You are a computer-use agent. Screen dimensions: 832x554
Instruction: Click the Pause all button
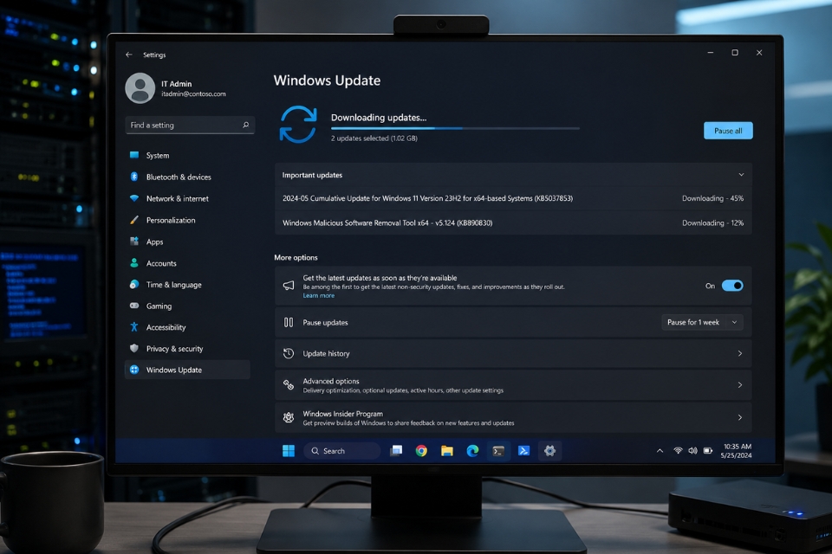pos(728,131)
